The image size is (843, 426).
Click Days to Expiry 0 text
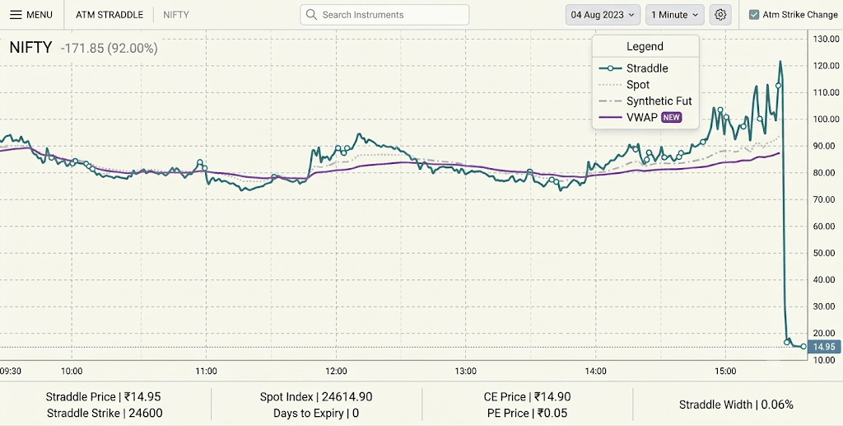coord(316,413)
